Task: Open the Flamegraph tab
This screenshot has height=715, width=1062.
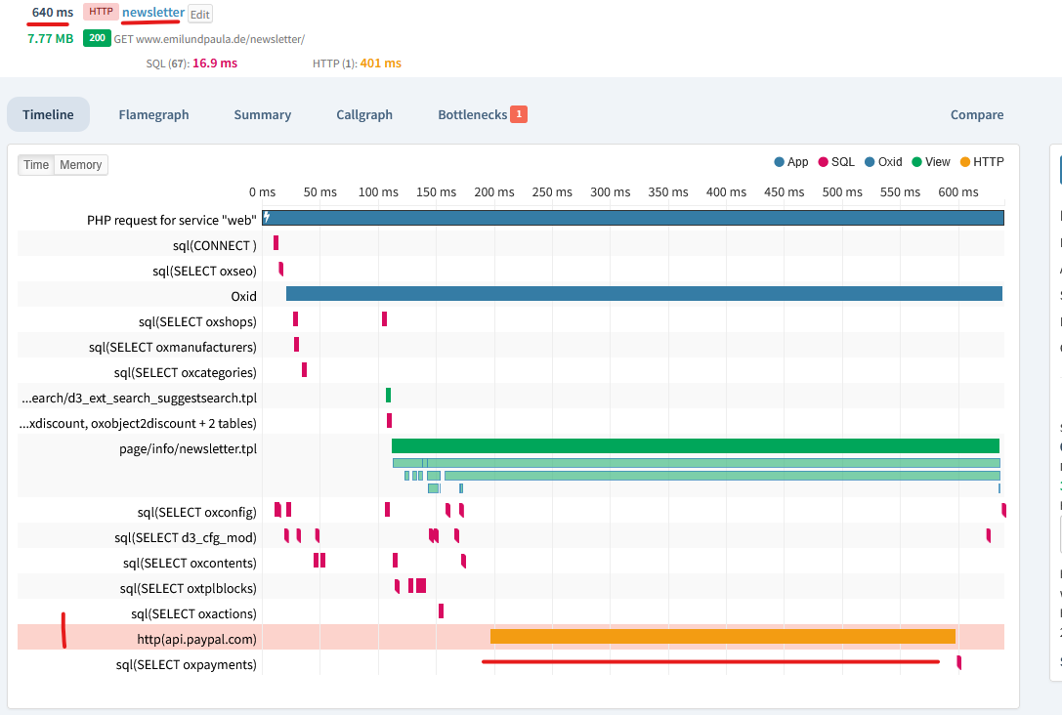Action: coord(153,114)
